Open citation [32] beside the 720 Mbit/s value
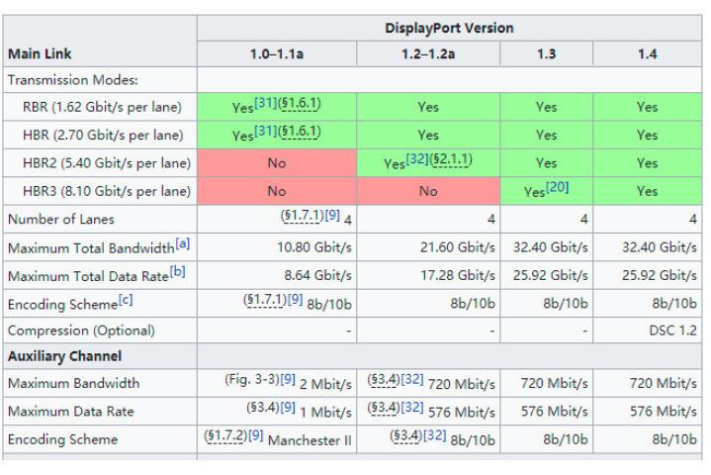This screenshot has height=475, width=711. [412, 378]
